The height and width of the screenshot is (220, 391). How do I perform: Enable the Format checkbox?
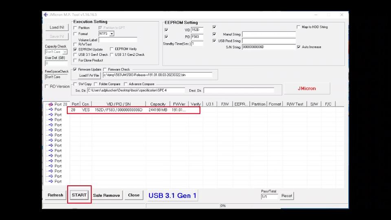click(75, 34)
